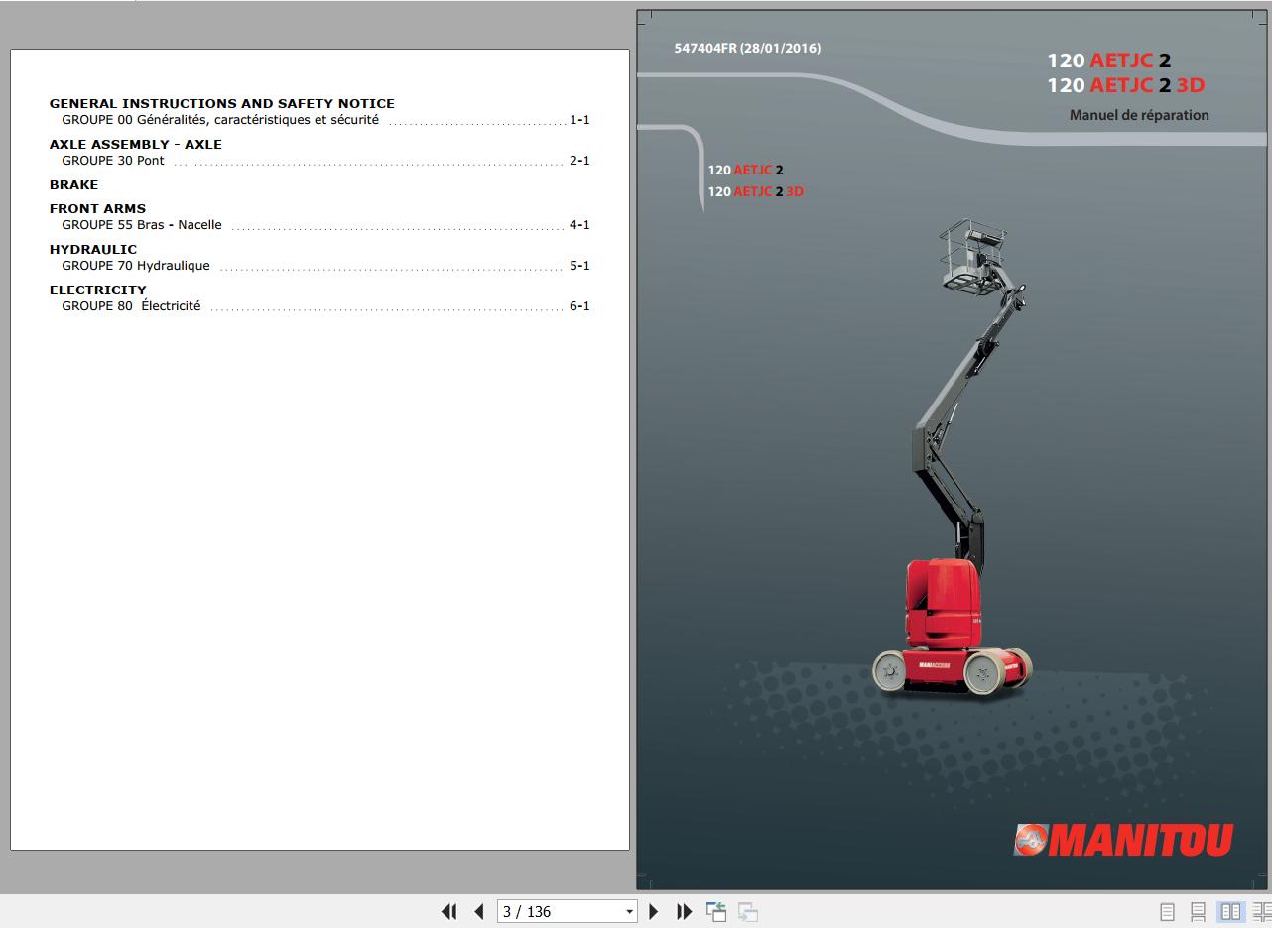Select the two-page facing view
The width and height of the screenshot is (1272, 928).
click(x=1230, y=911)
